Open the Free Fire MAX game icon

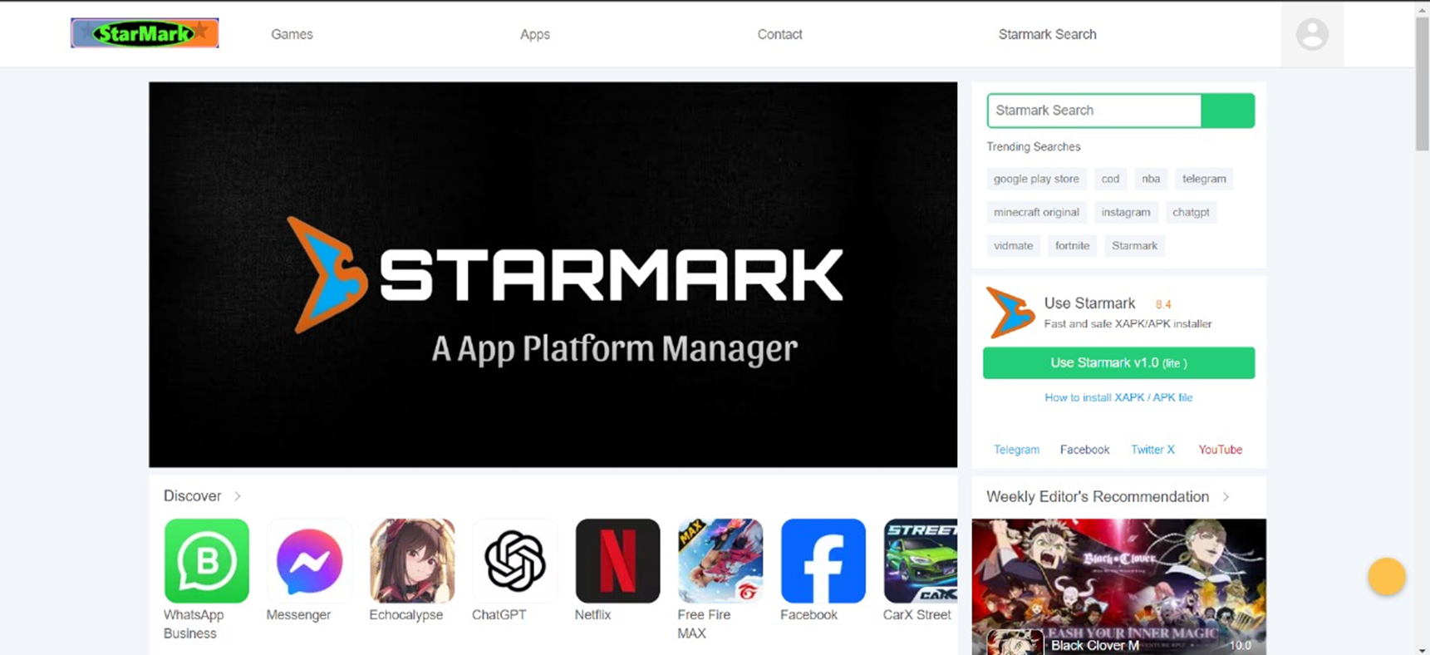tap(720, 560)
